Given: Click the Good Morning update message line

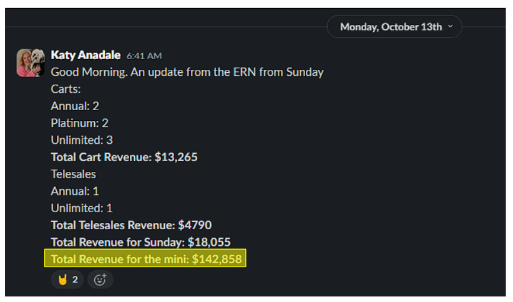Looking at the screenshot, I should (x=187, y=72).
